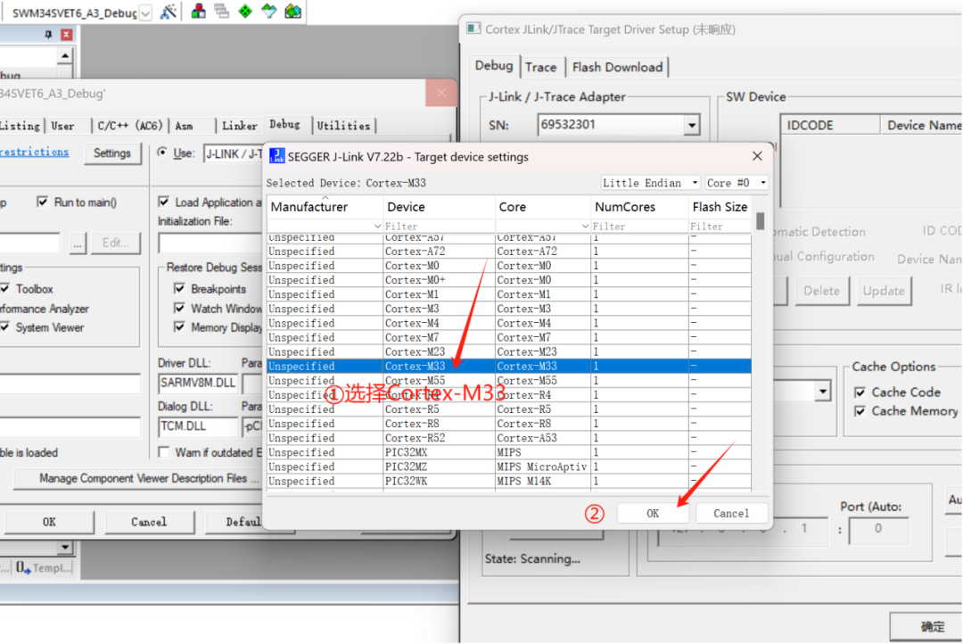
Task: Select Cortex-M33 device row
Action: pos(508,366)
